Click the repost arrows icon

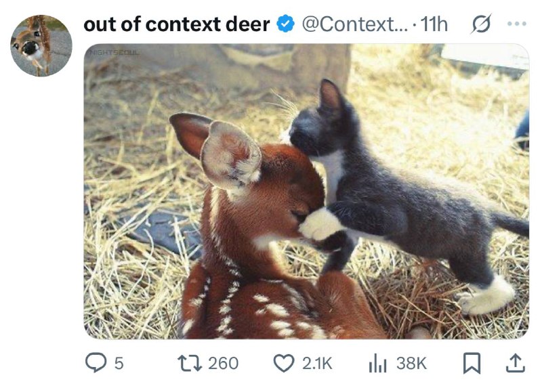pos(190,364)
